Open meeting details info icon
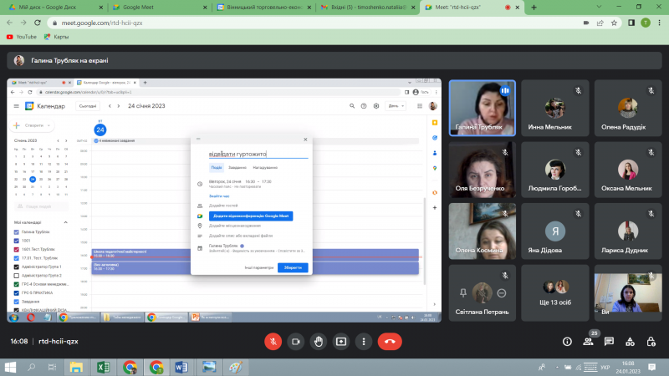The image size is (669, 376). click(x=567, y=342)
